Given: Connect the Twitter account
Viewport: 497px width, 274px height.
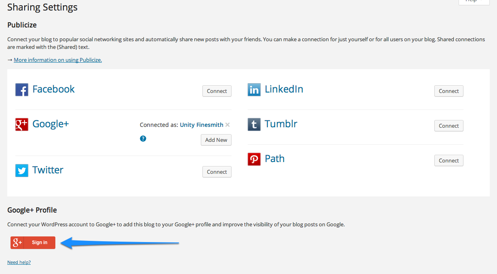Looking at the screenshot, I should 217,172.
